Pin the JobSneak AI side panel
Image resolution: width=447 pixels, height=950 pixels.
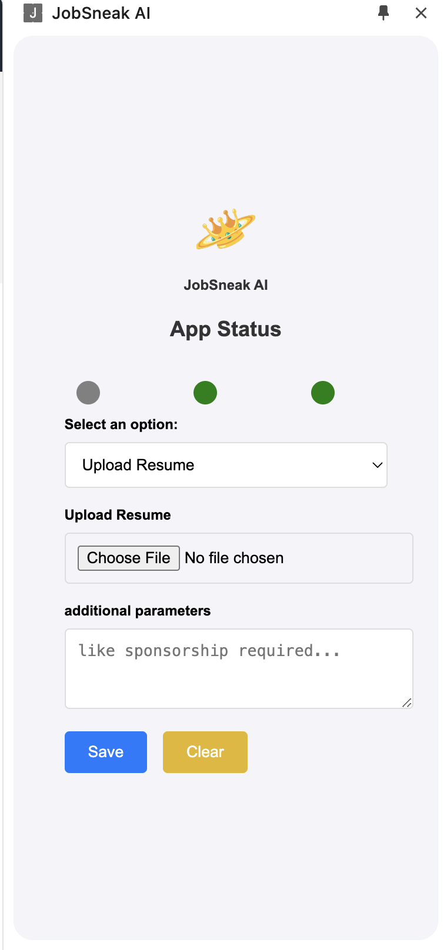(x=383, y=13)
